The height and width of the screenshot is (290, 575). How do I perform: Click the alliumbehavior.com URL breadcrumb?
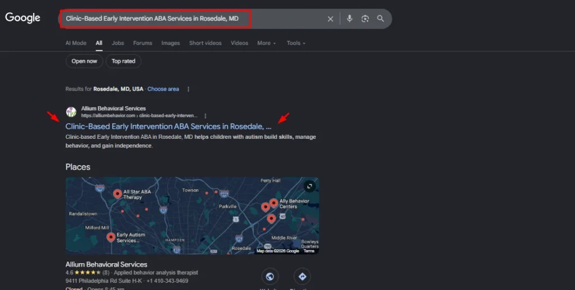click(139, 115)
